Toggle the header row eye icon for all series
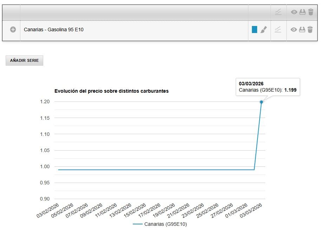326x230 pixels. pyautogui.click(x=294, y=12)
